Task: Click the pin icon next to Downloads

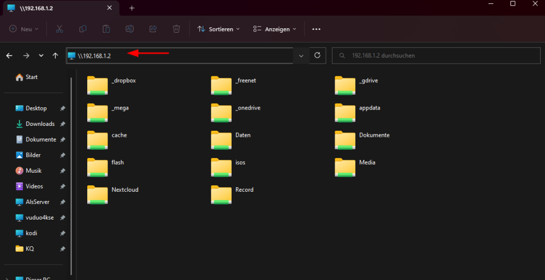Action: [x=63, y=124]
